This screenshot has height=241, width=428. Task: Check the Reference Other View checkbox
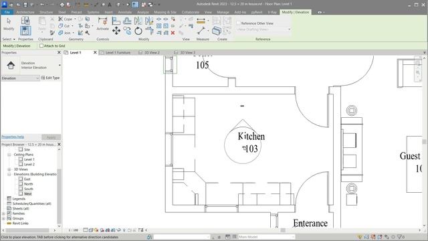tap(239, 23)
